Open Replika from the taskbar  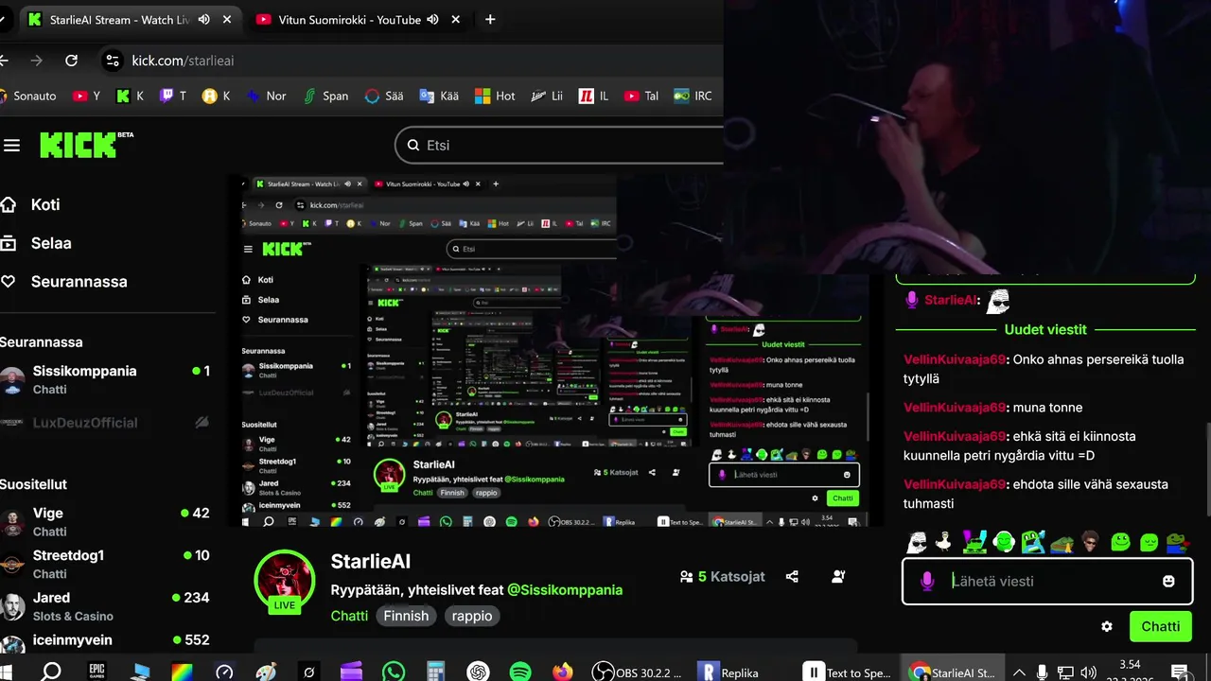pyautogui.click(x=728, y=672)
